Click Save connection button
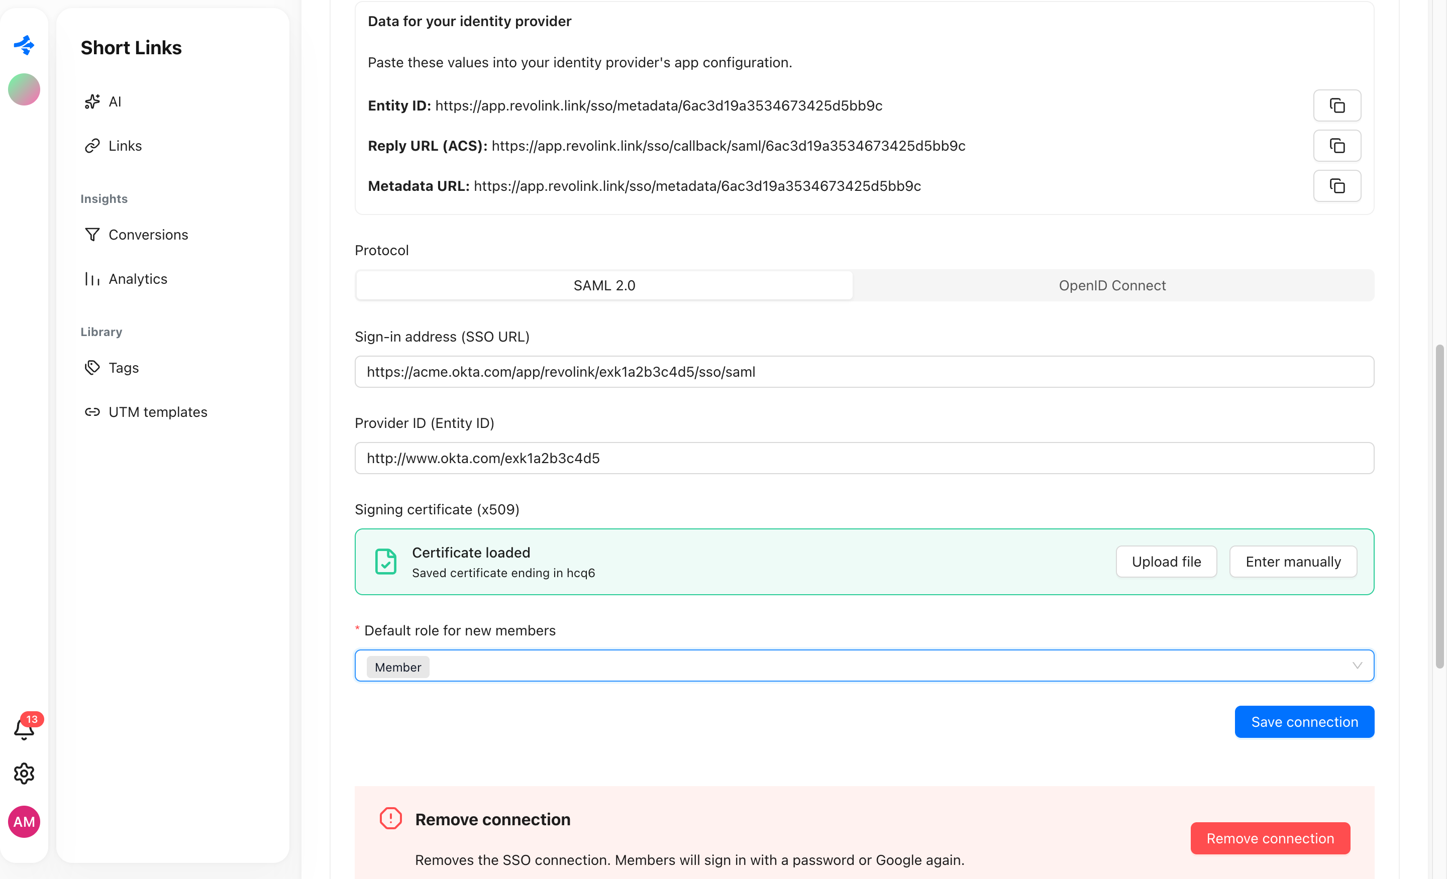 tap(1304, 722)
